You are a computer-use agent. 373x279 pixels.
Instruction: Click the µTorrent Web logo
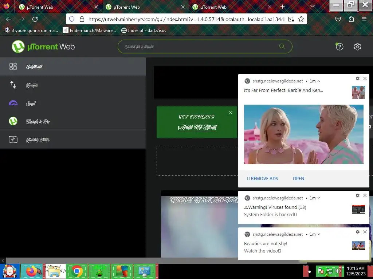(x=43, y=46)
